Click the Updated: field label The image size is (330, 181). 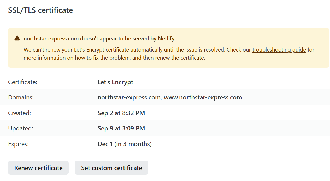21,128
